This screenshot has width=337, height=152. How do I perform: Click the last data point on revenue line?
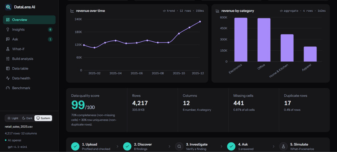(200, 21)
